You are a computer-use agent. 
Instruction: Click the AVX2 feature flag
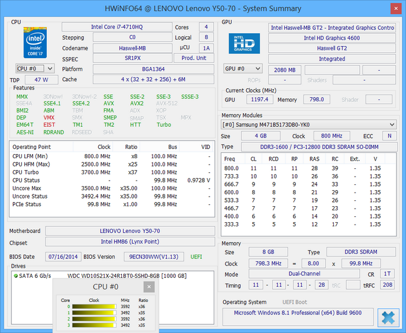pyautogui.click(x=137, y=104)
